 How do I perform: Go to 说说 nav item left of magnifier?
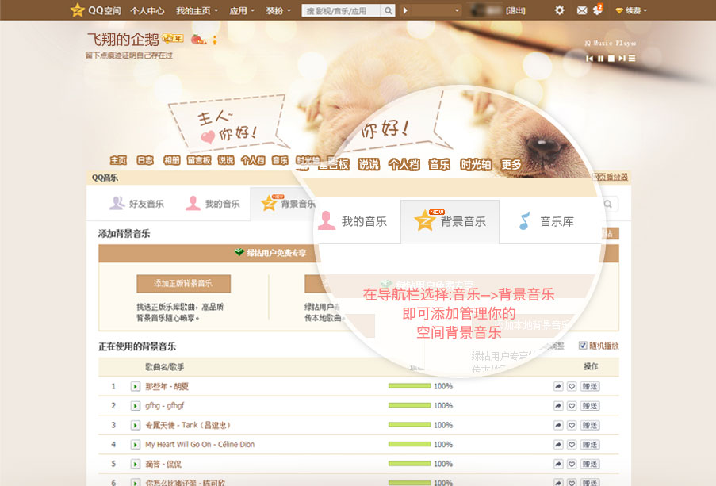(225, 160)
